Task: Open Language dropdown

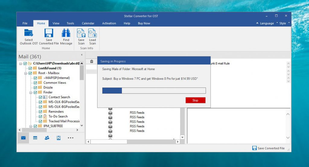Action: (267, 23)
